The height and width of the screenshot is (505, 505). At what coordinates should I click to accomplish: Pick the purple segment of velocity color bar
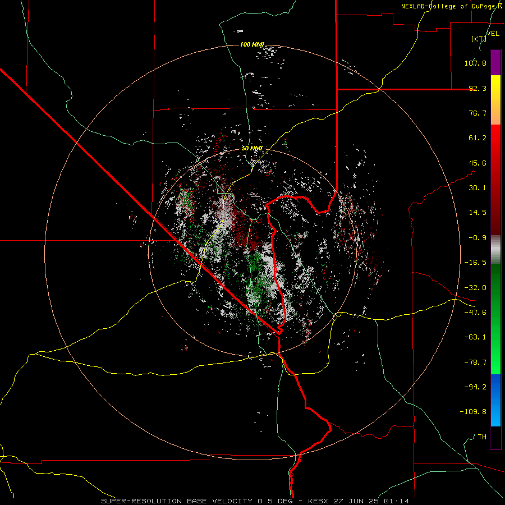(495, 62)
